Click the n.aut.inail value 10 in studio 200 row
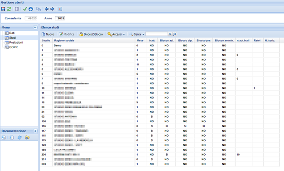The width and height of the screenshot is (284, 171). (238, 155)
